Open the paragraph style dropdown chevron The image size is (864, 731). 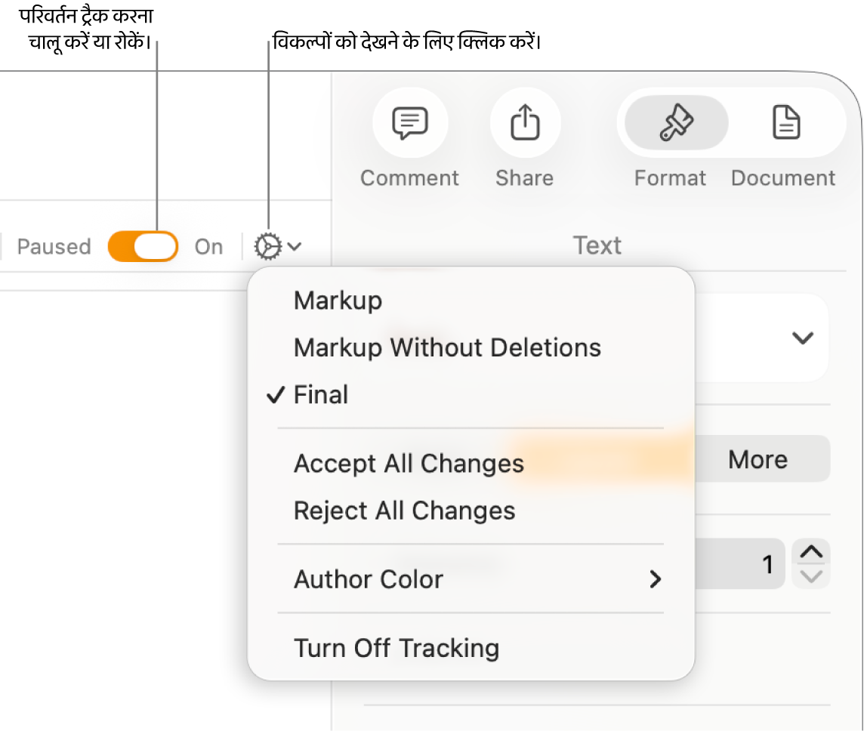[802, 338]
